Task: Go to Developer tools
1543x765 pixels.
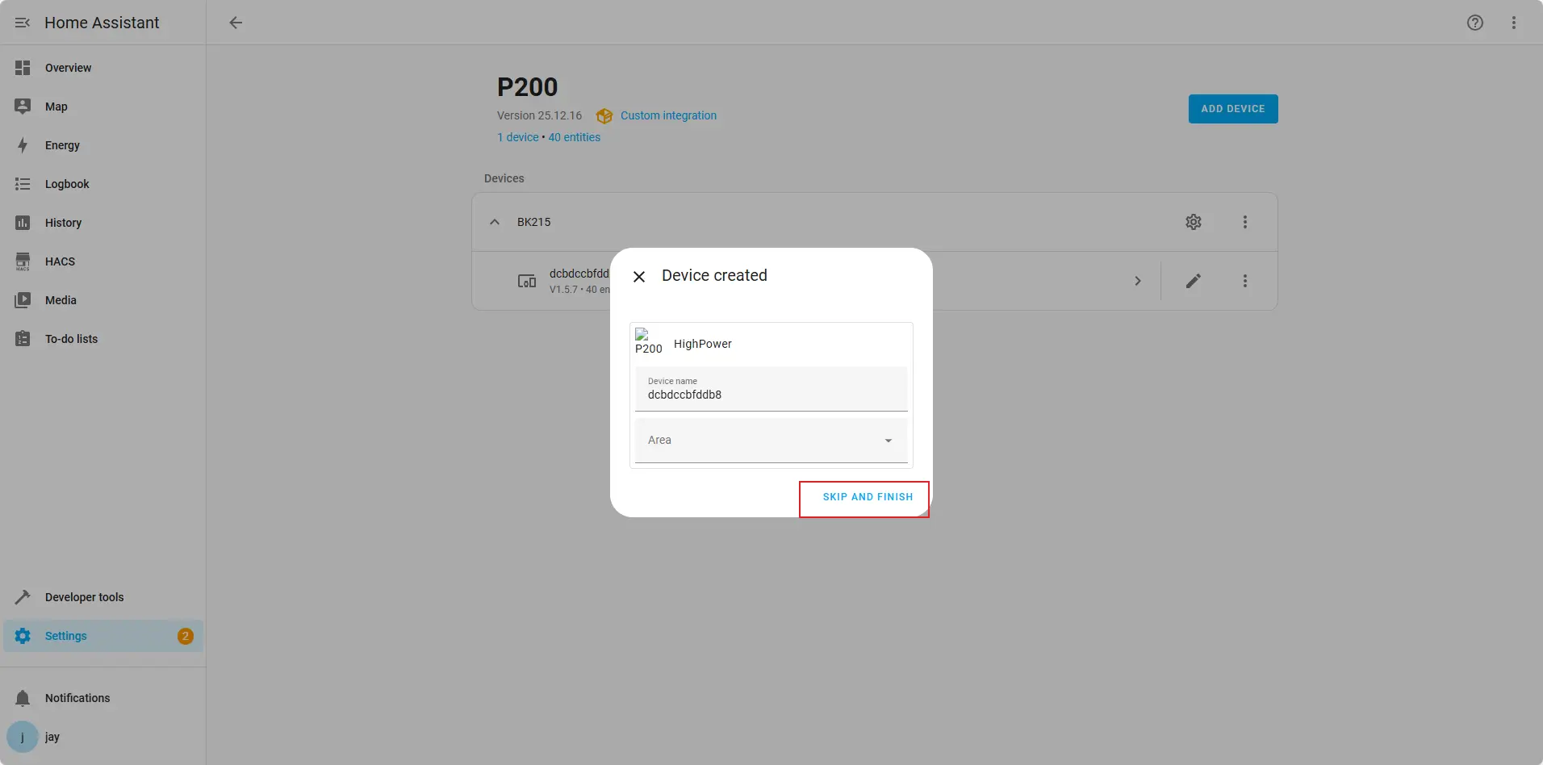Action: pyautogui.click(x=84, y=597)
